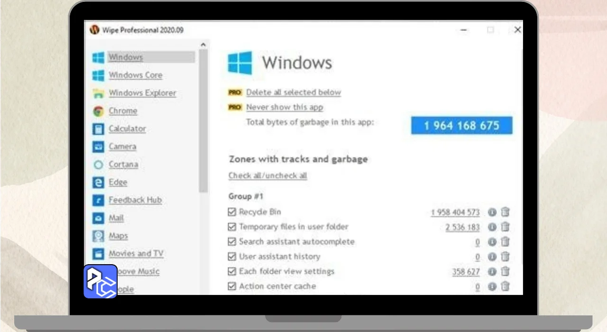This screenshot has width=607, height=332.
Task: Select Windows Core in the app list
Action: (135, 75)
